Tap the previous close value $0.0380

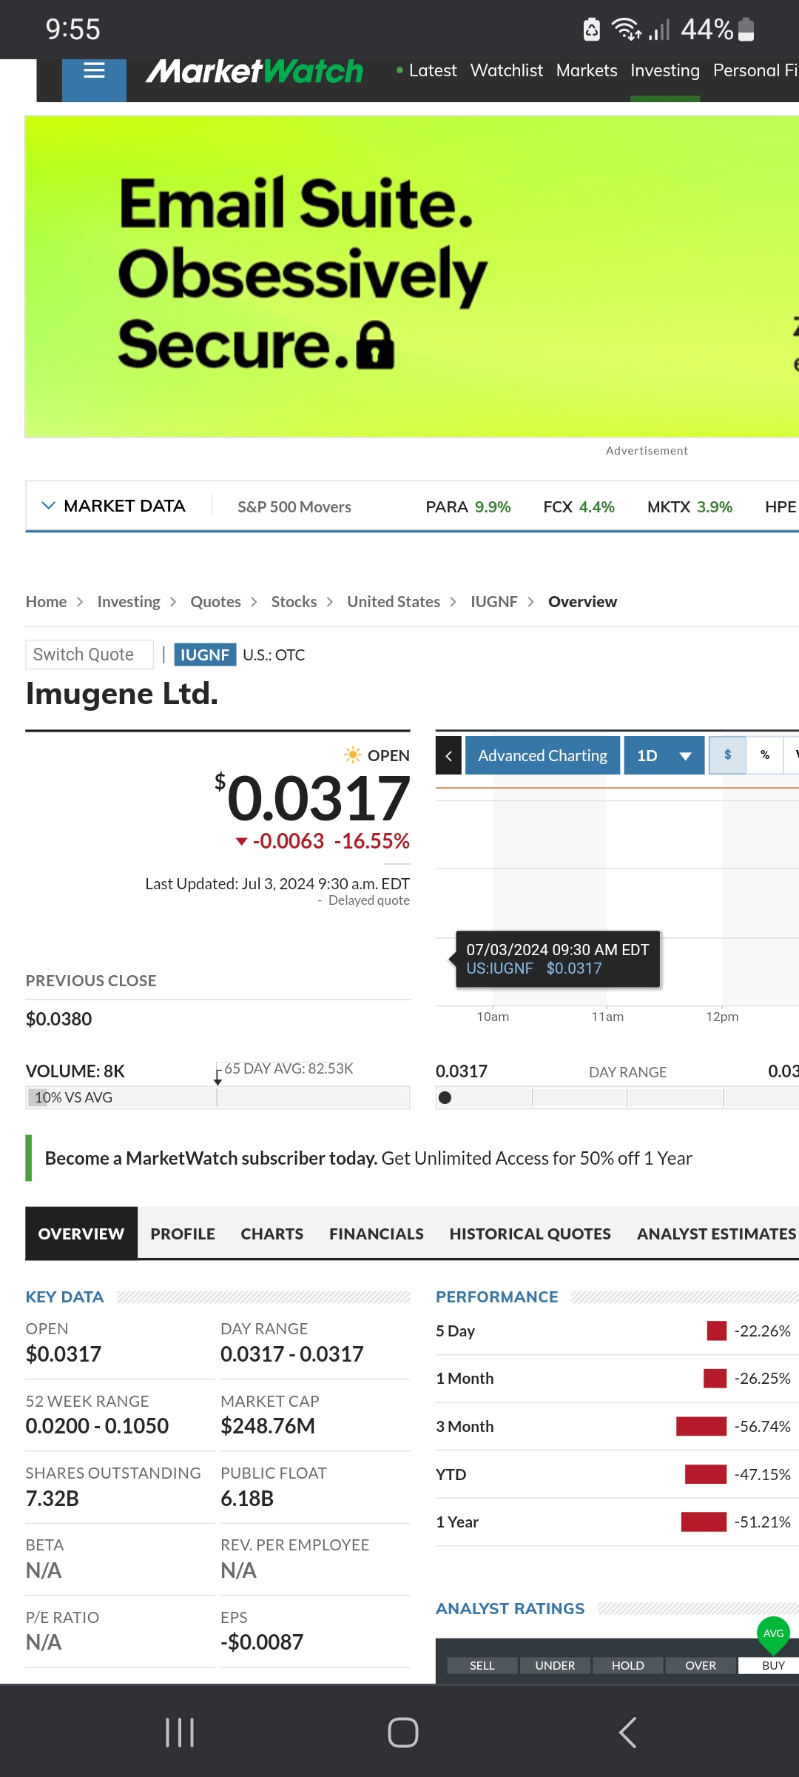point(59,1019)
